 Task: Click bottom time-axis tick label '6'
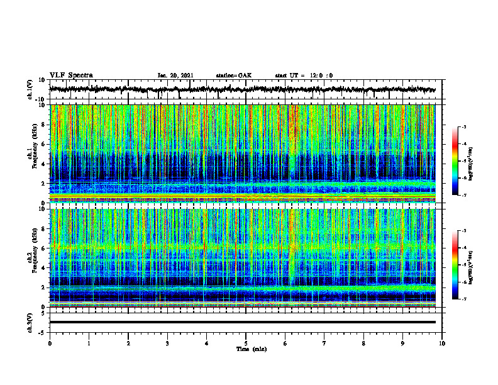coord(285,343)
